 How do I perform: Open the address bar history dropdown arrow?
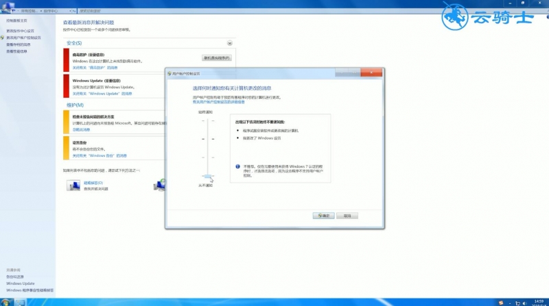click(x=71, y=11)
